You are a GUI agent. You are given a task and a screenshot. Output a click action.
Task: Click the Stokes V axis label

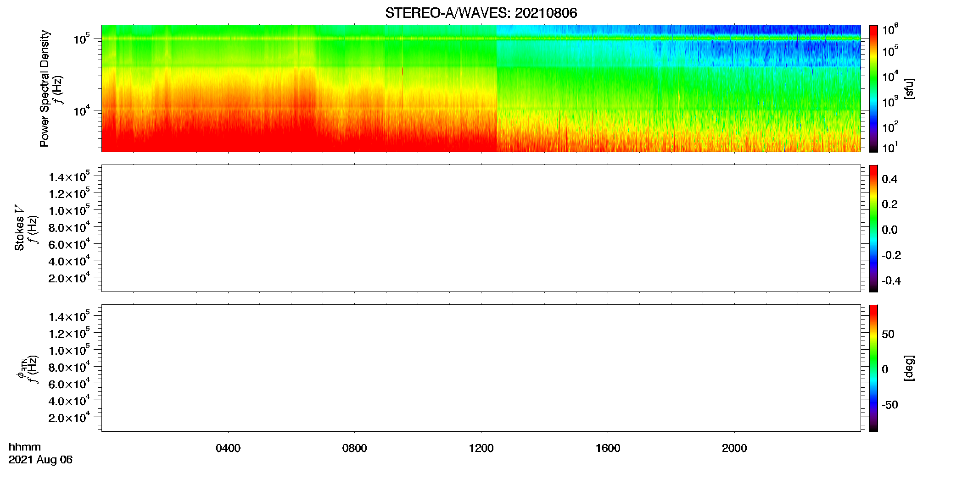19,228
